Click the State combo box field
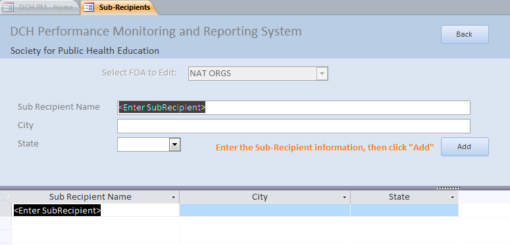The image size is (510, 245). click(x=143, y=145)
